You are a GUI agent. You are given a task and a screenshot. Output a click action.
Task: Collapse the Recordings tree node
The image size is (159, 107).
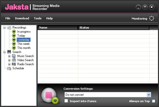4,28
